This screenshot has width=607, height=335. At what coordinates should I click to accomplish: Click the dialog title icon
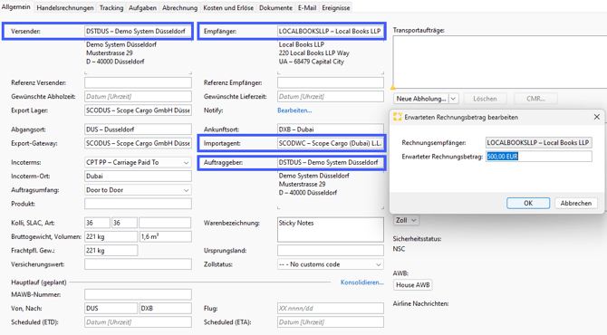397,117
